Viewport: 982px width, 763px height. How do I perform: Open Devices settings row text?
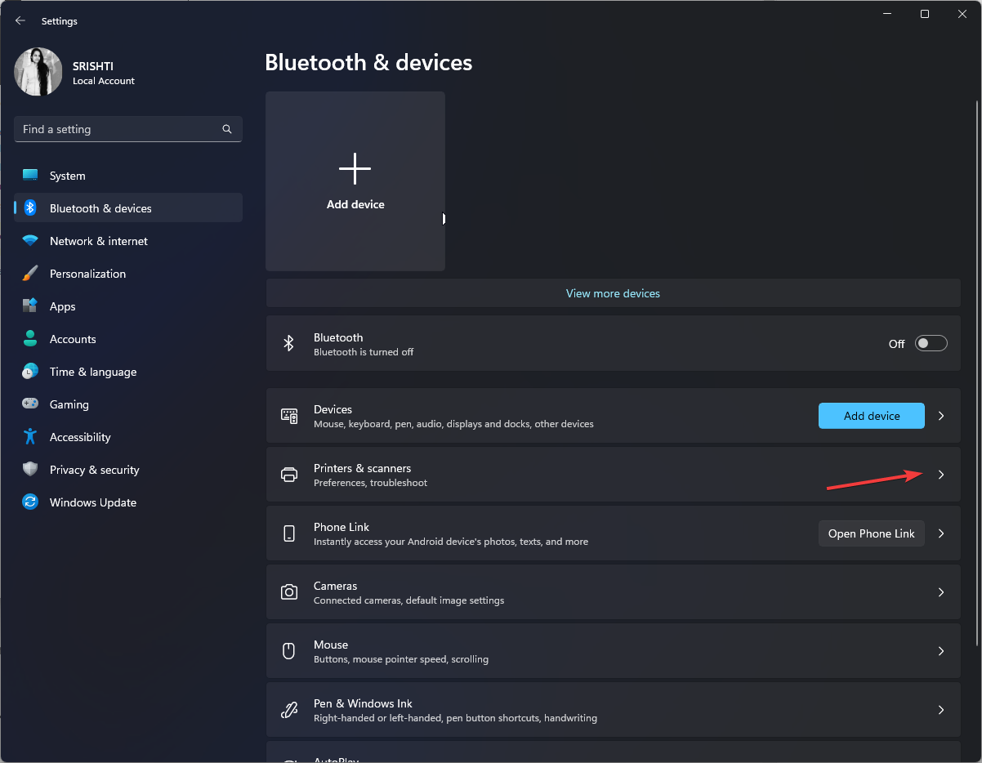click(453, 416)
